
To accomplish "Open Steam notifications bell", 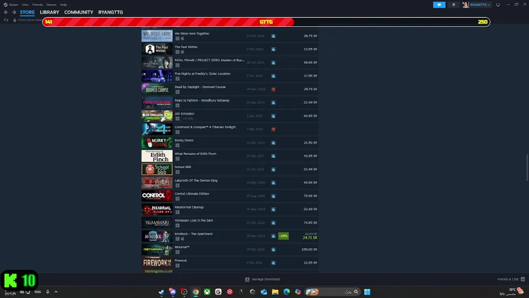I will pyautogui.click(x=453, y=5).
